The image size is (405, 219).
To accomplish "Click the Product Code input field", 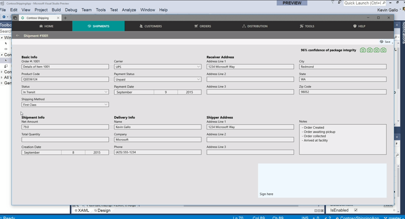I will (x=65, y=79).
